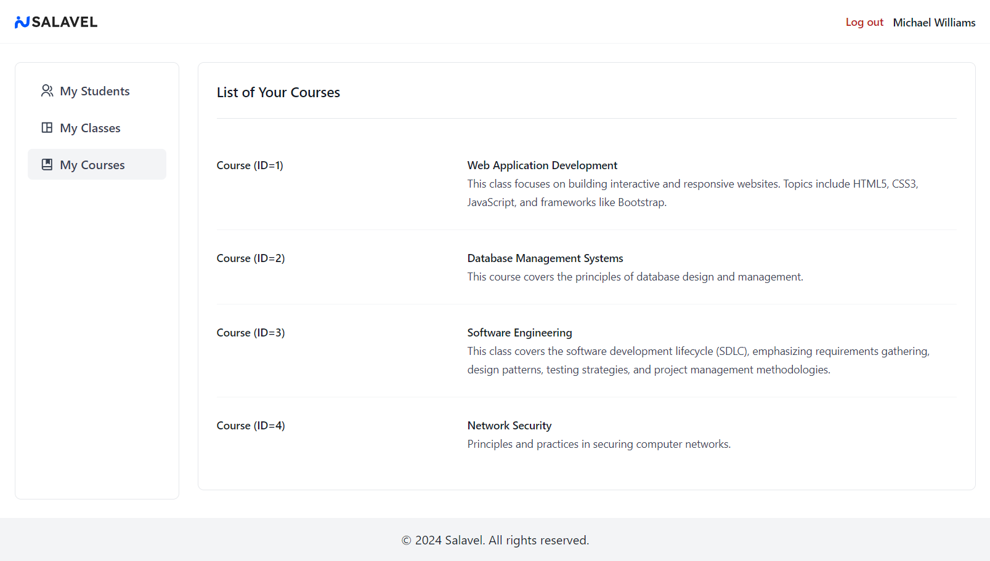Click the Salavel wave logo icon

22,22
